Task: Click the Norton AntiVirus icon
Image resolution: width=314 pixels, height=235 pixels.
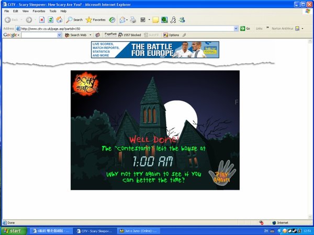Action: 297,29
